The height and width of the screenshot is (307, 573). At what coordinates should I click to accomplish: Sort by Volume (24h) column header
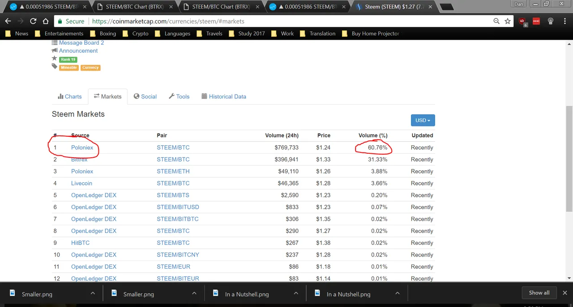pos(282,135)
